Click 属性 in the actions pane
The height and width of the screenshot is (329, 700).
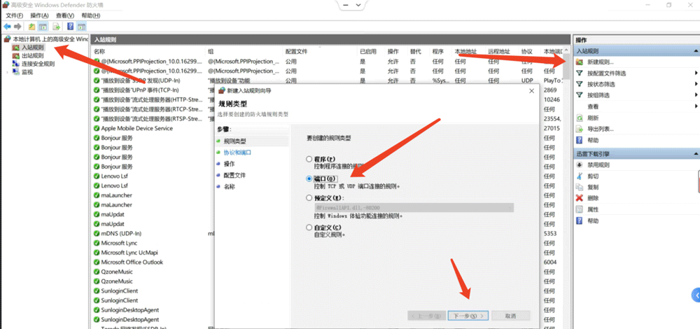point(594,209)
